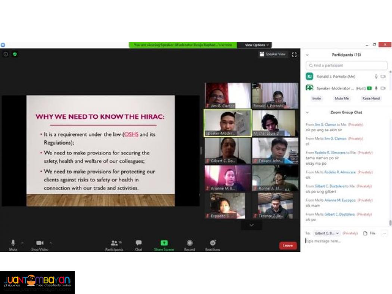Click the green encryption shield icon

(15, 54)
